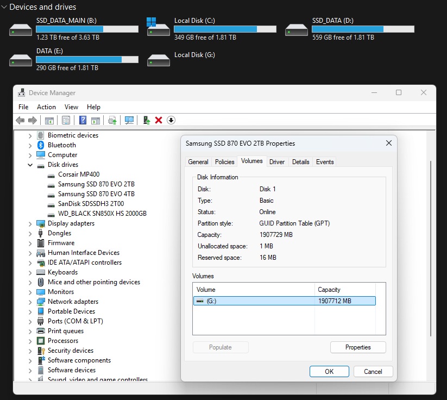Click the Device Manager title bar app icon
Image resolution: width=447 pixels, height=400 pixels.
21,93
